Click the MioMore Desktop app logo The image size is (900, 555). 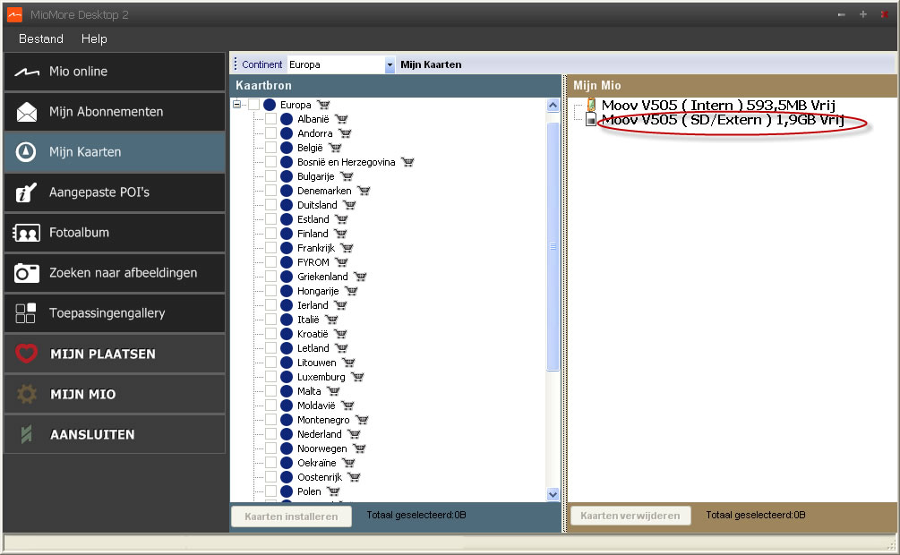tap(15, 14)
